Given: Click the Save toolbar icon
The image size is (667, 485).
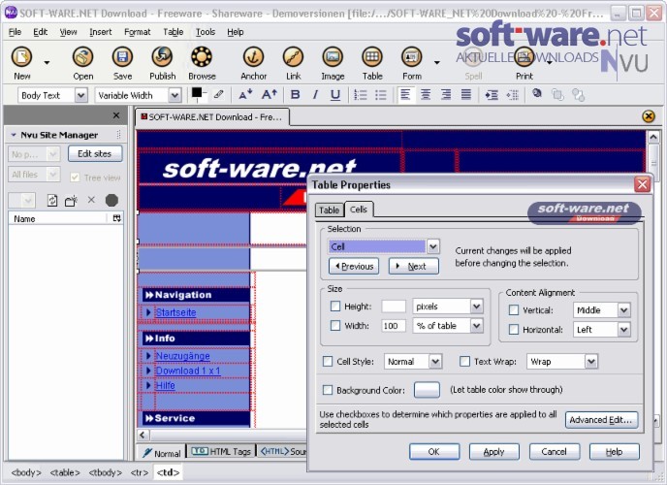Looking at the screenshot, I should pyautogui.click(x=122, y=56).
